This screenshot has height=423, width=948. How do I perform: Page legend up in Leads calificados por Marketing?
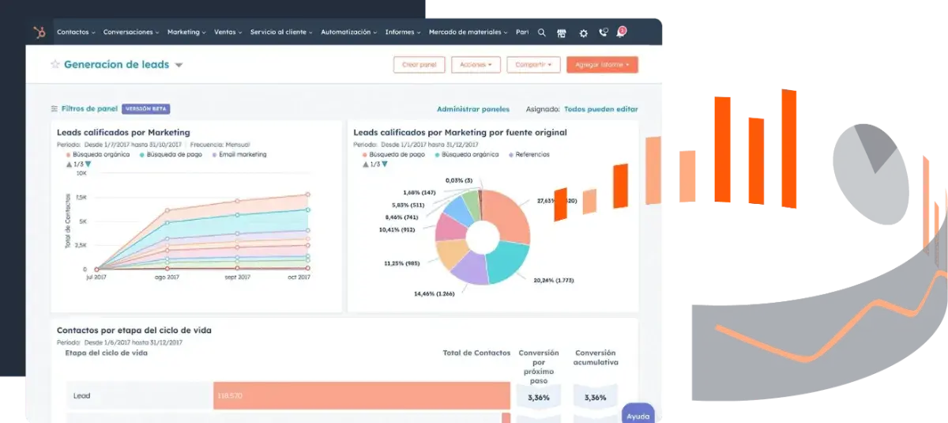[68, 164]
